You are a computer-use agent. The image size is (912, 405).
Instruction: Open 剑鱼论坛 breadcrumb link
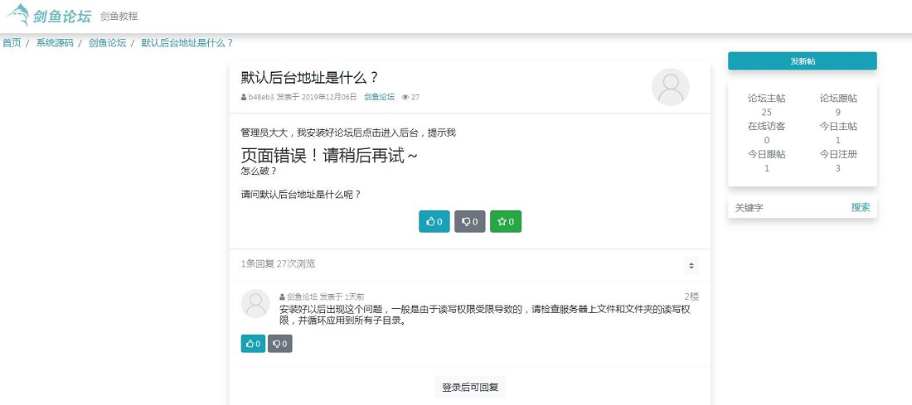[x=107, y=42]
